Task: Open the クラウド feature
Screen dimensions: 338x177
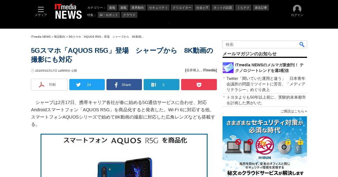Action: click(129, 15)
